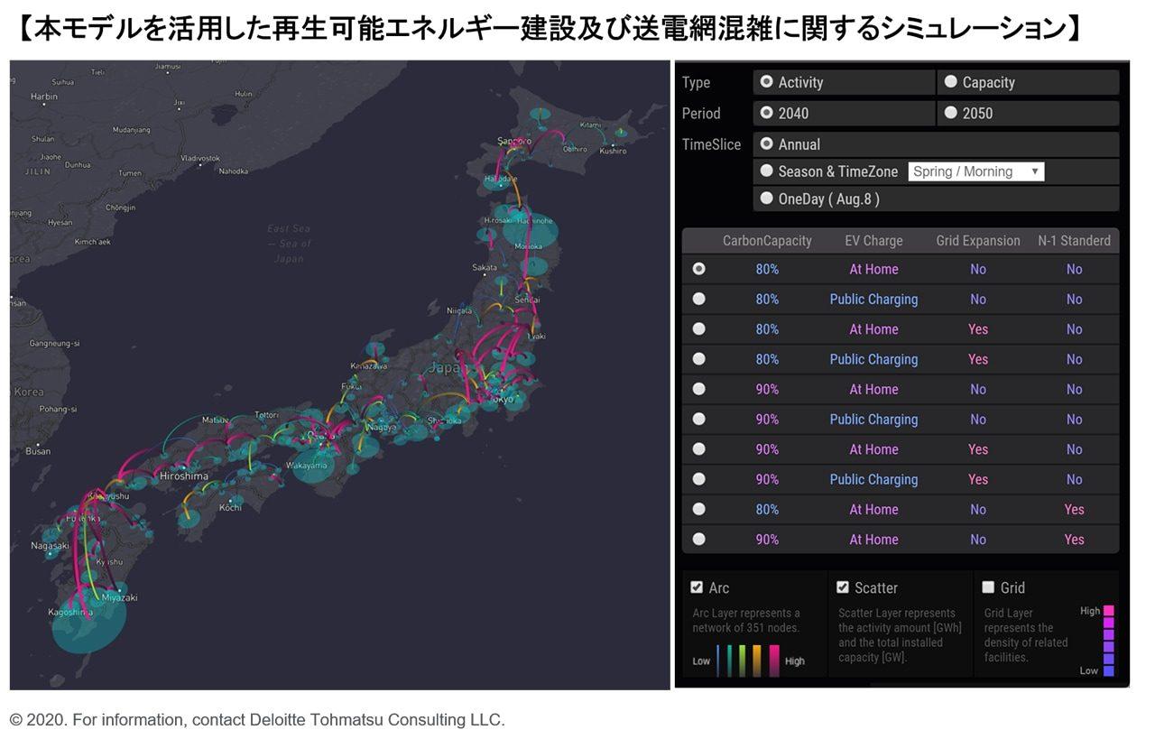The width and height of the screenshot is (1155, 739).
Task: Select the Capacity type radio button
Action: [951, 82]
